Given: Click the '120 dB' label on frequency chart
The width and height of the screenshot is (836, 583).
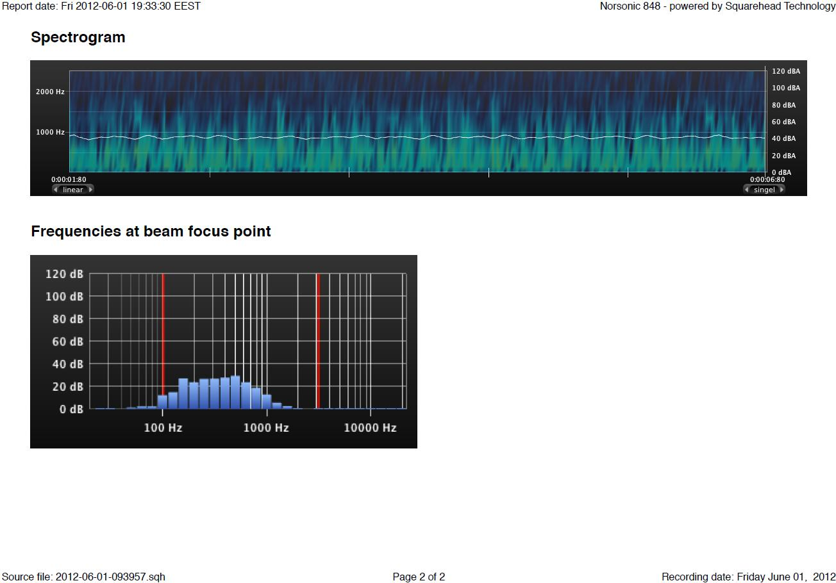Looking at the screenshot, I should point(64,274).
